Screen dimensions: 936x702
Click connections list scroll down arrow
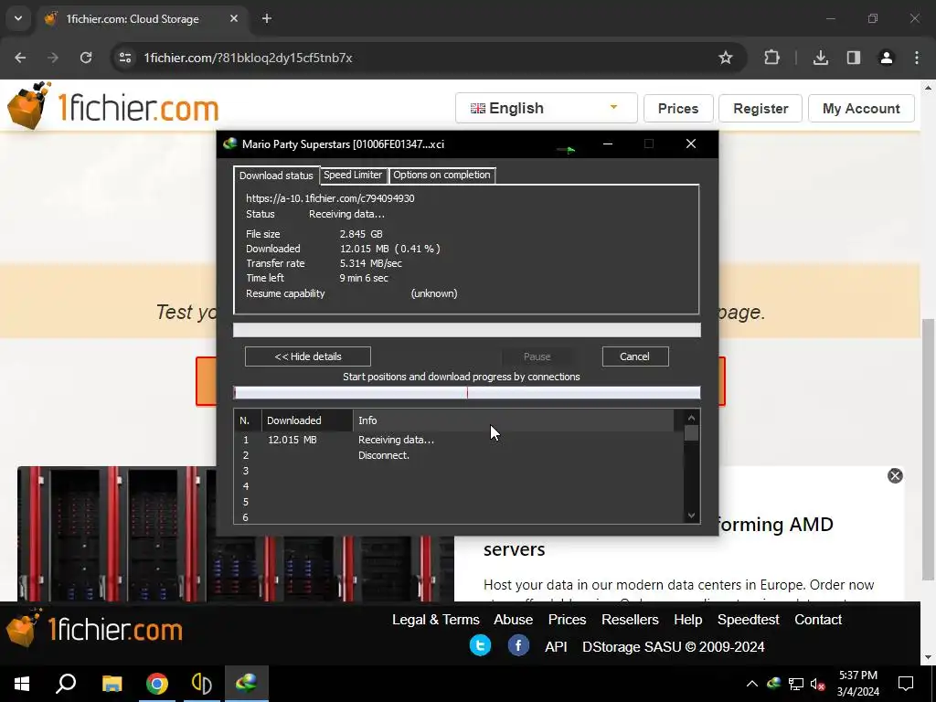[x=691, y=516]
